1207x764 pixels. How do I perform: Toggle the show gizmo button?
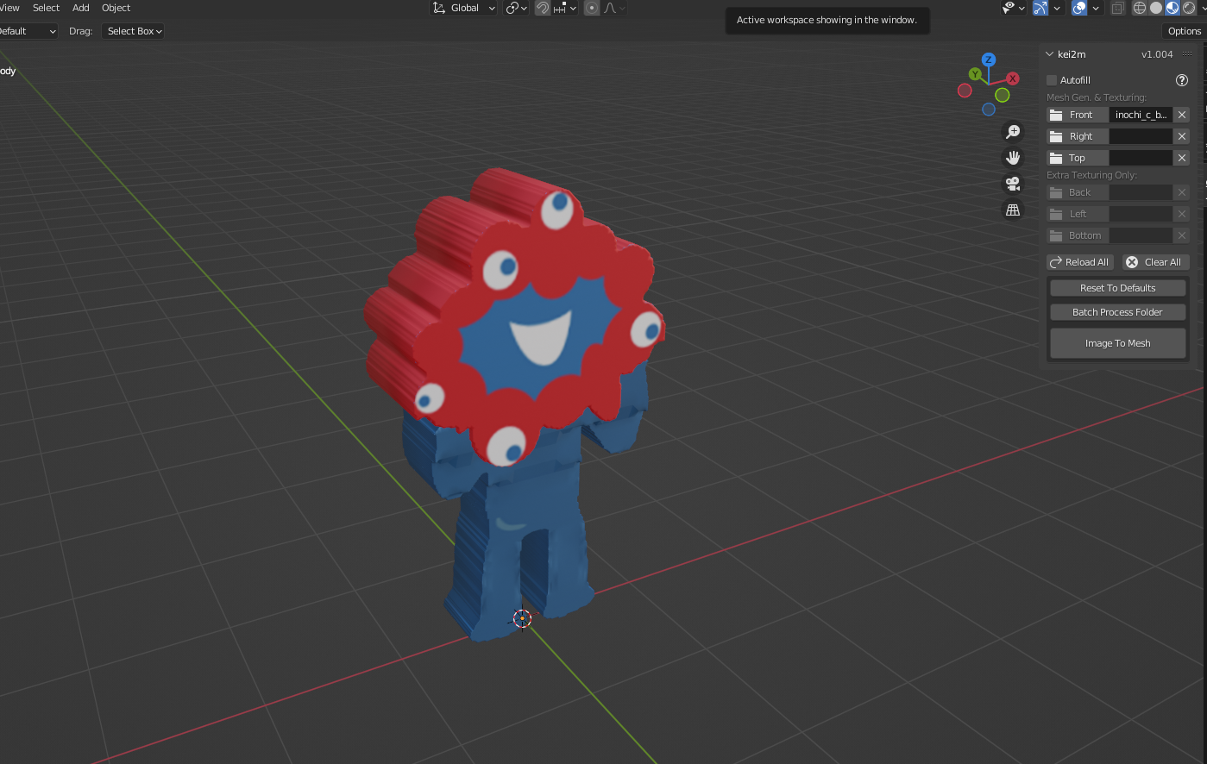tap(1040, 8)
